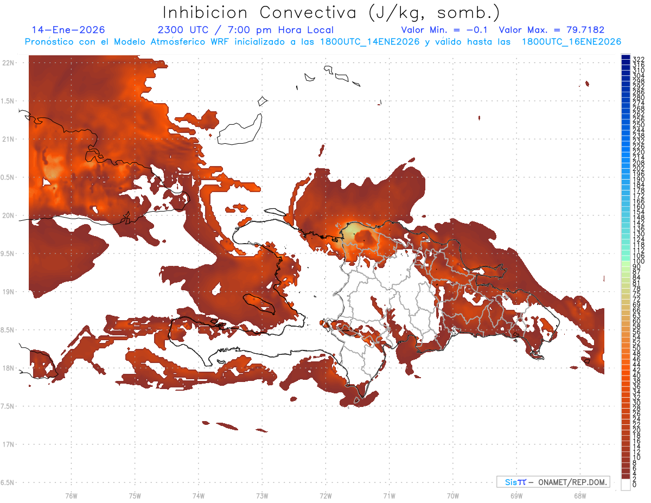The height and width of the screenshot is (503, 651).
Task: Click the '76W' longitude label
Action: [x=71, y=495]
